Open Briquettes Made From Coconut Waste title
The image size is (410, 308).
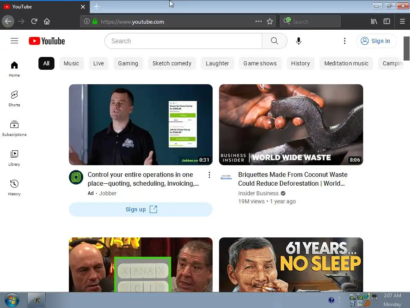coord(293,179)
